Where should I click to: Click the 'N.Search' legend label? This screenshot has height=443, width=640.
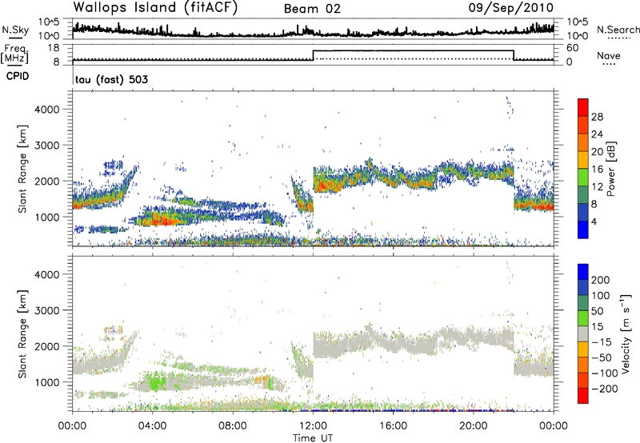coord(618,30)
